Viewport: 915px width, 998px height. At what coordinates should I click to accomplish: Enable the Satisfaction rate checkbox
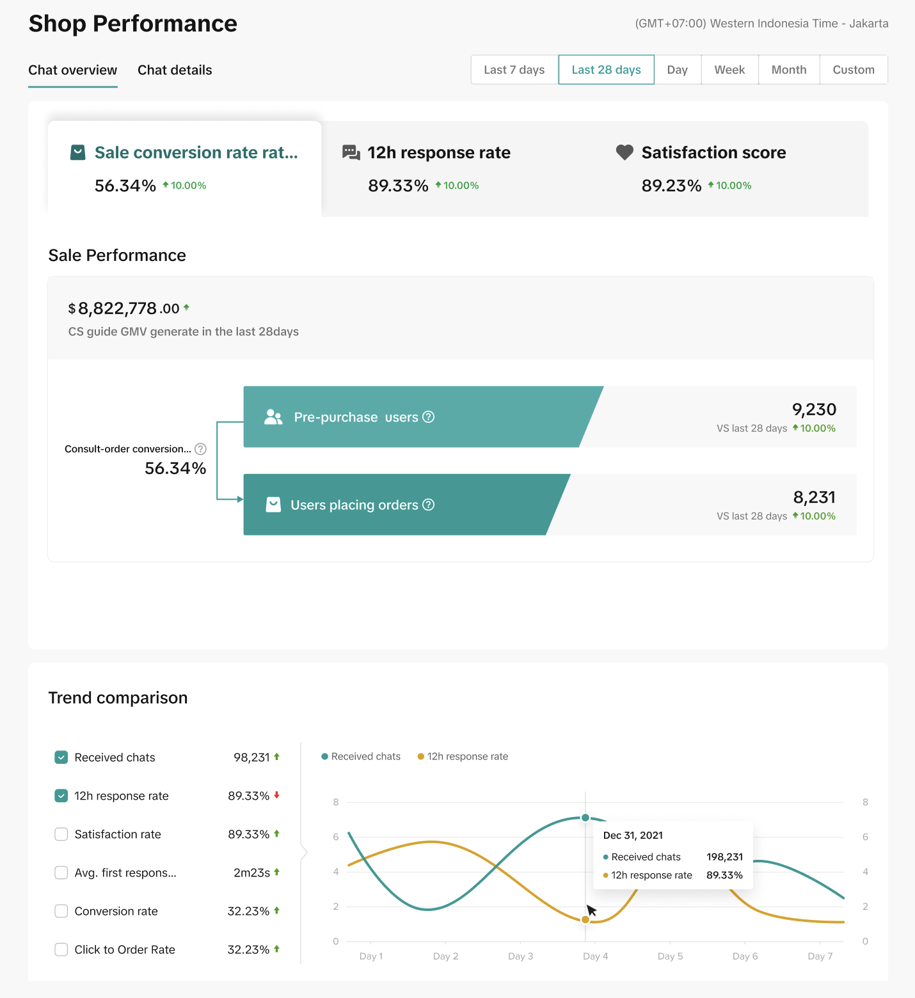point(61,834)
